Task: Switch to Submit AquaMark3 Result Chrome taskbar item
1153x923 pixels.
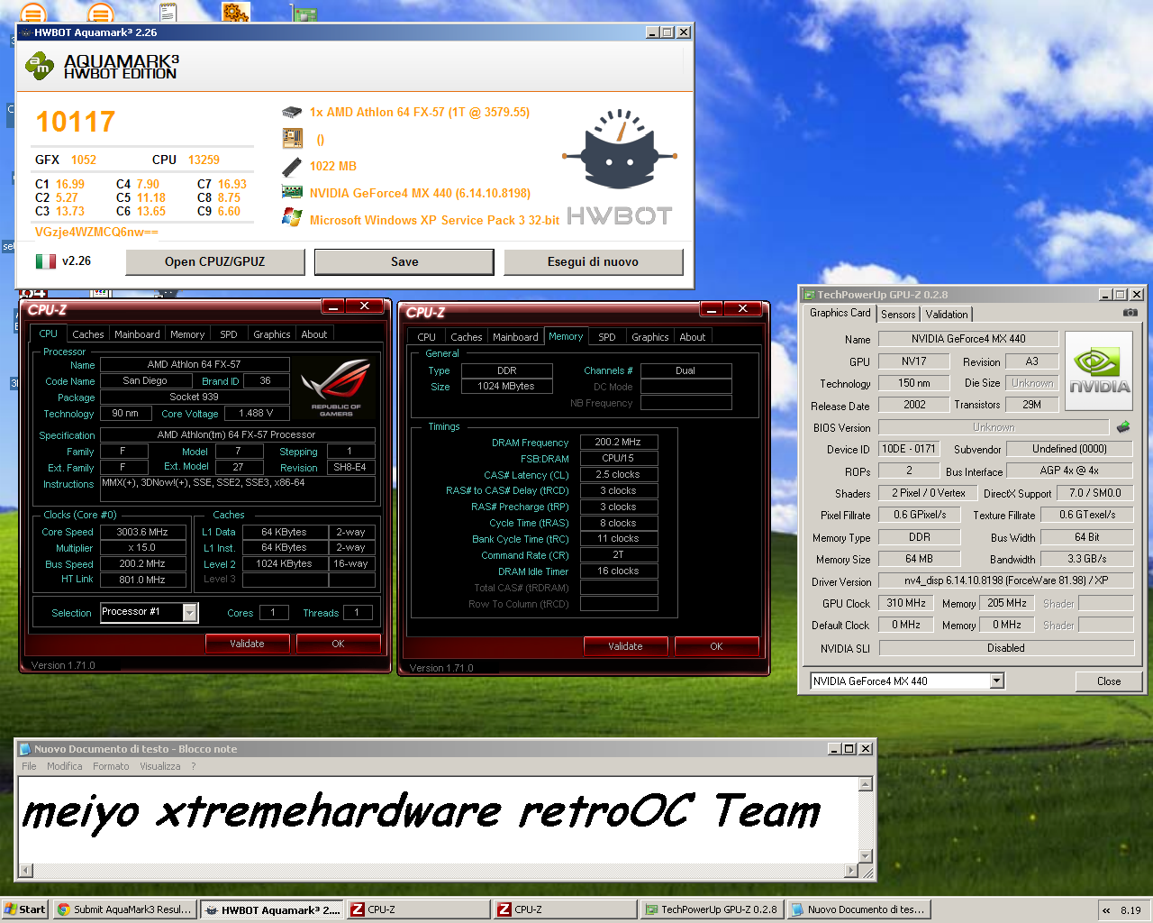Action: click(124, 909)
